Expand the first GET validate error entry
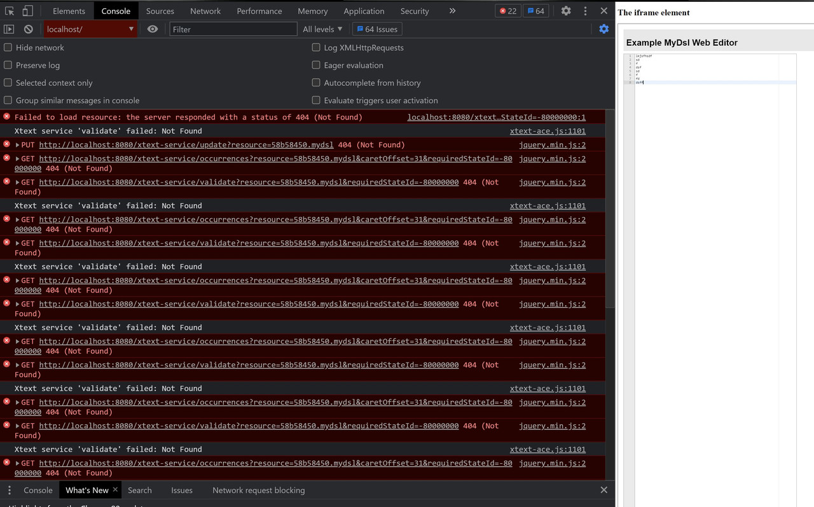This screenshot has height=507, width=814. point(18,183)
